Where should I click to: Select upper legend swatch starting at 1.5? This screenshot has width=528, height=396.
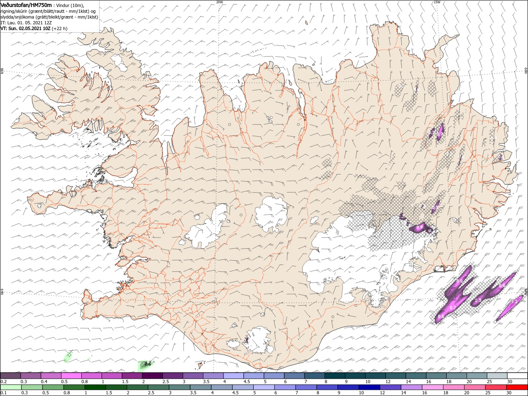[132, 376]
